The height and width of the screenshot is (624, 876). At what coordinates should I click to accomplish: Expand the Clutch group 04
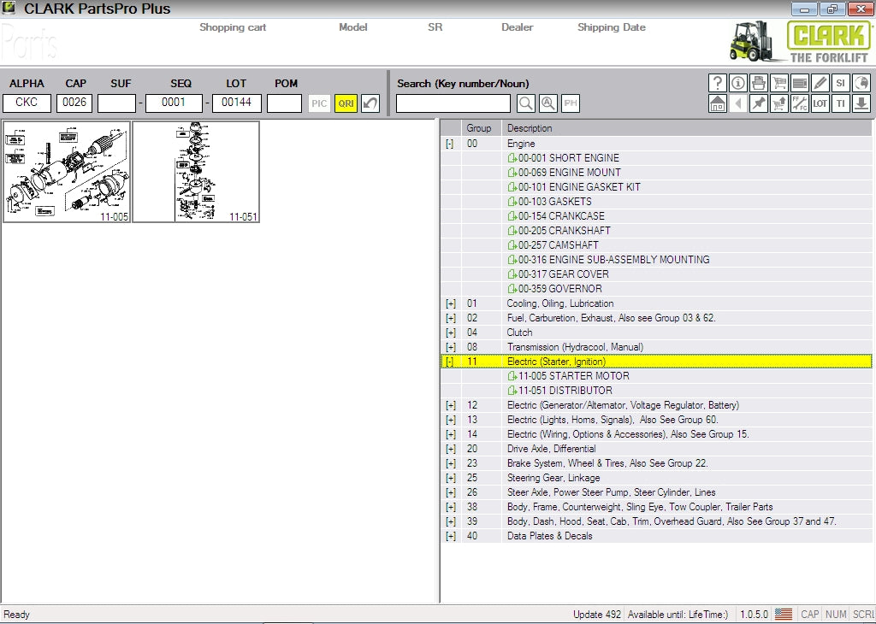tap(450, 333)
